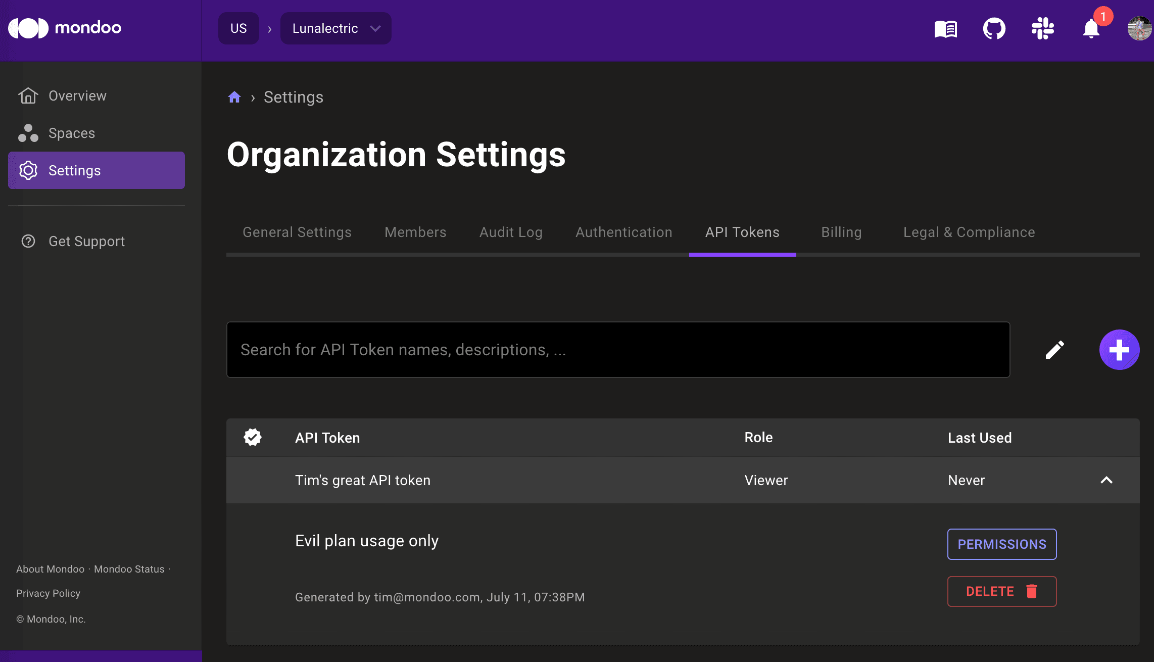The image size is (1154, 662).
Task: Open the Lunalectric organization dropdown
Action: tap(335, 28)
